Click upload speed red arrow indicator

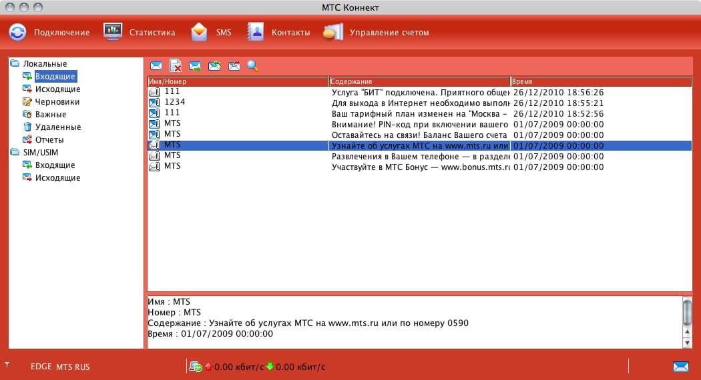pyautogui.click(x=208, y=367)
